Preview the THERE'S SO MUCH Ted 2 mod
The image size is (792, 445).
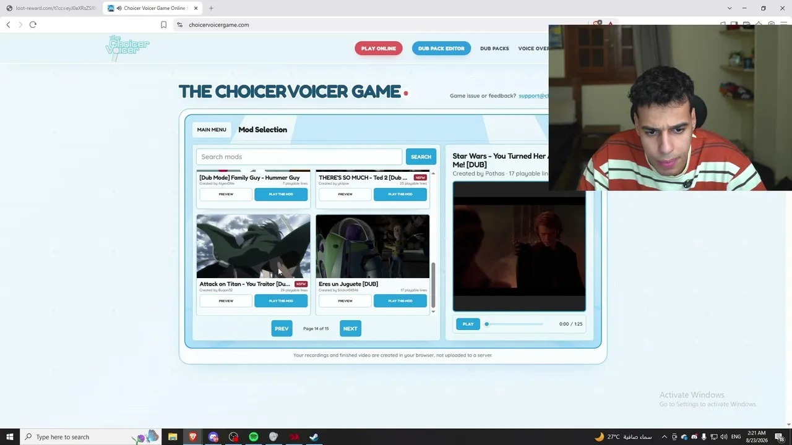[x=345, y=194]
